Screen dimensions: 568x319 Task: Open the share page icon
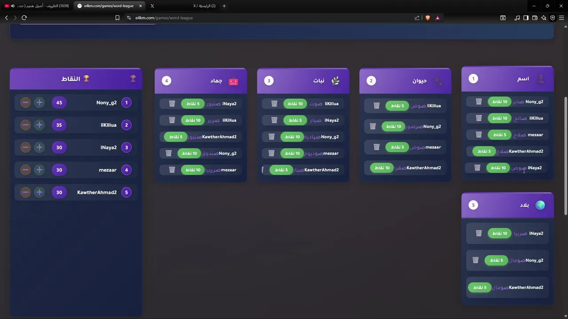[x=417, y=18]
